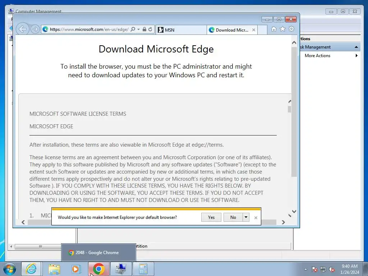Click the forward navigation arrow in IE
The image size is (368, 276).
(x=35, y=29)
